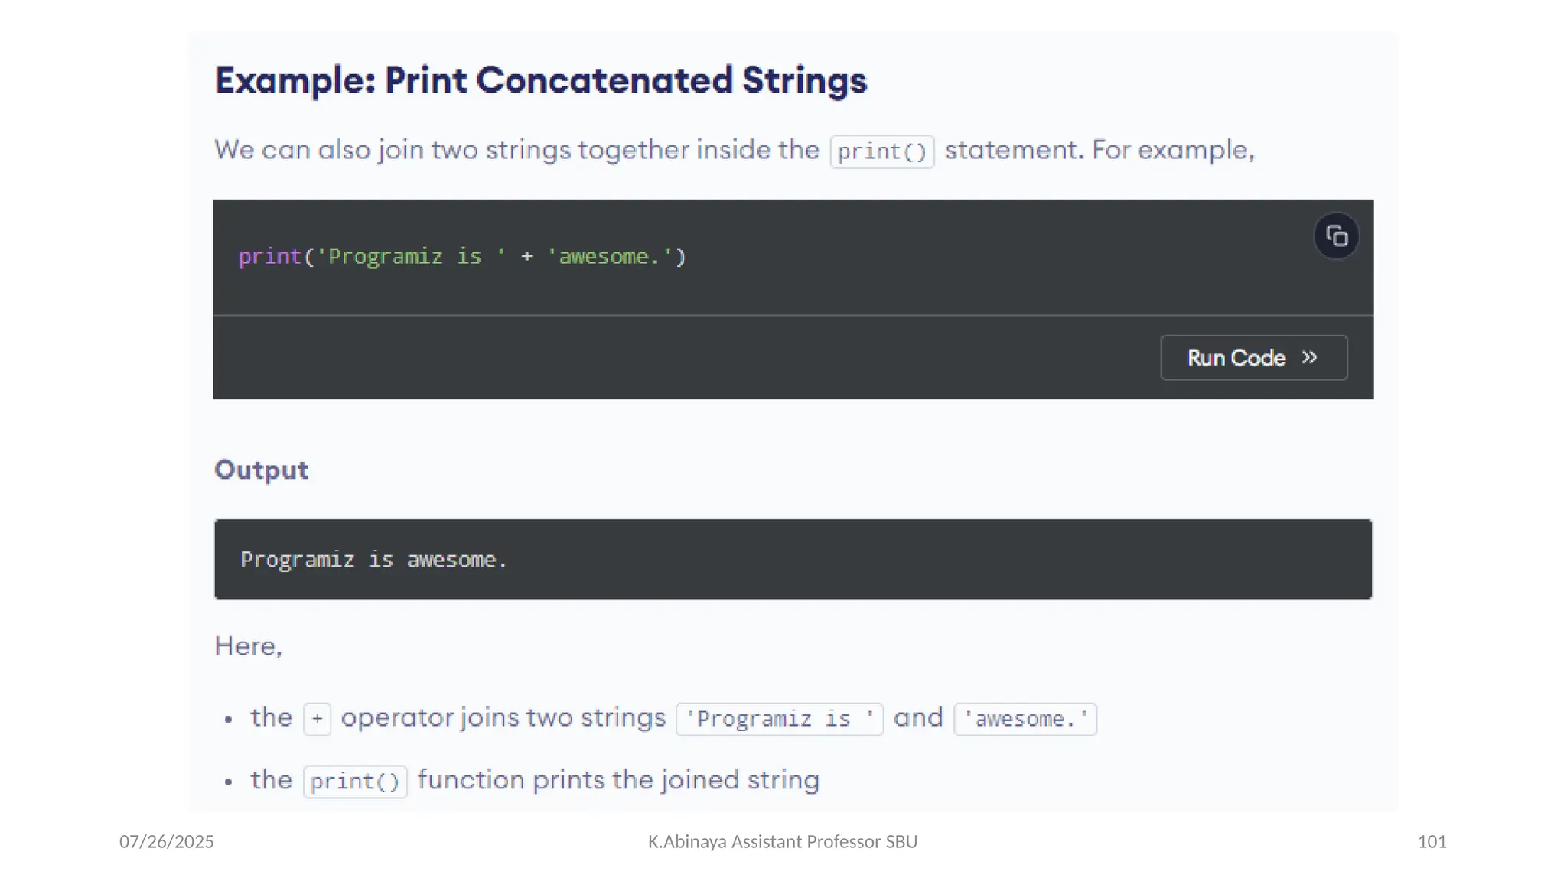Image resolution: width=1567 pixels, height=881 pixels.
Task: Click the inline print() code in intro sentence
Action: coord(881,151)
